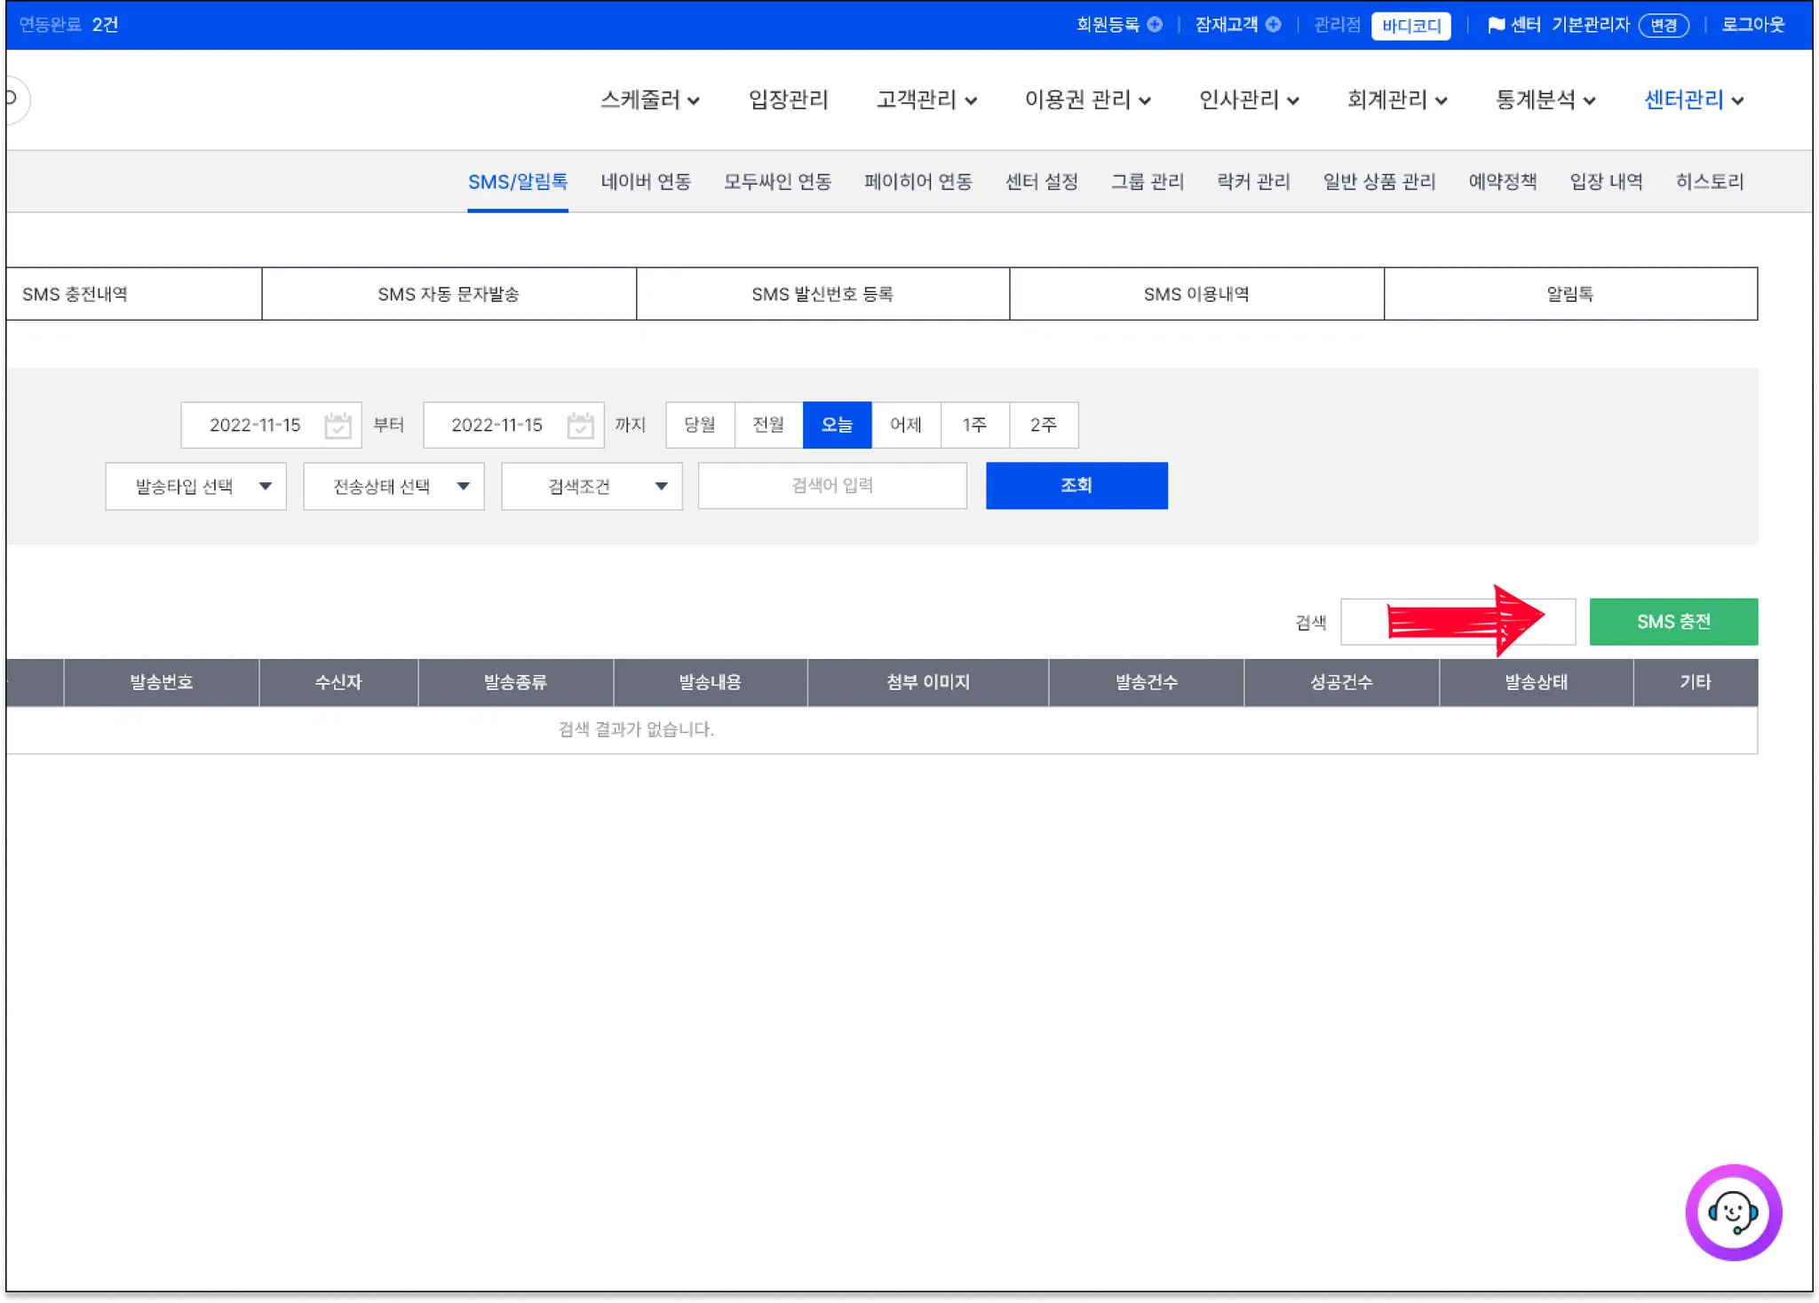Open the SMS 자동 문자발송 tab
This screenshot has width=1819, height=1303.
coord(449,294)
